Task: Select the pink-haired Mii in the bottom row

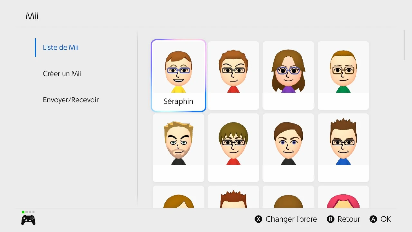Action: click(x=343, y=197)
